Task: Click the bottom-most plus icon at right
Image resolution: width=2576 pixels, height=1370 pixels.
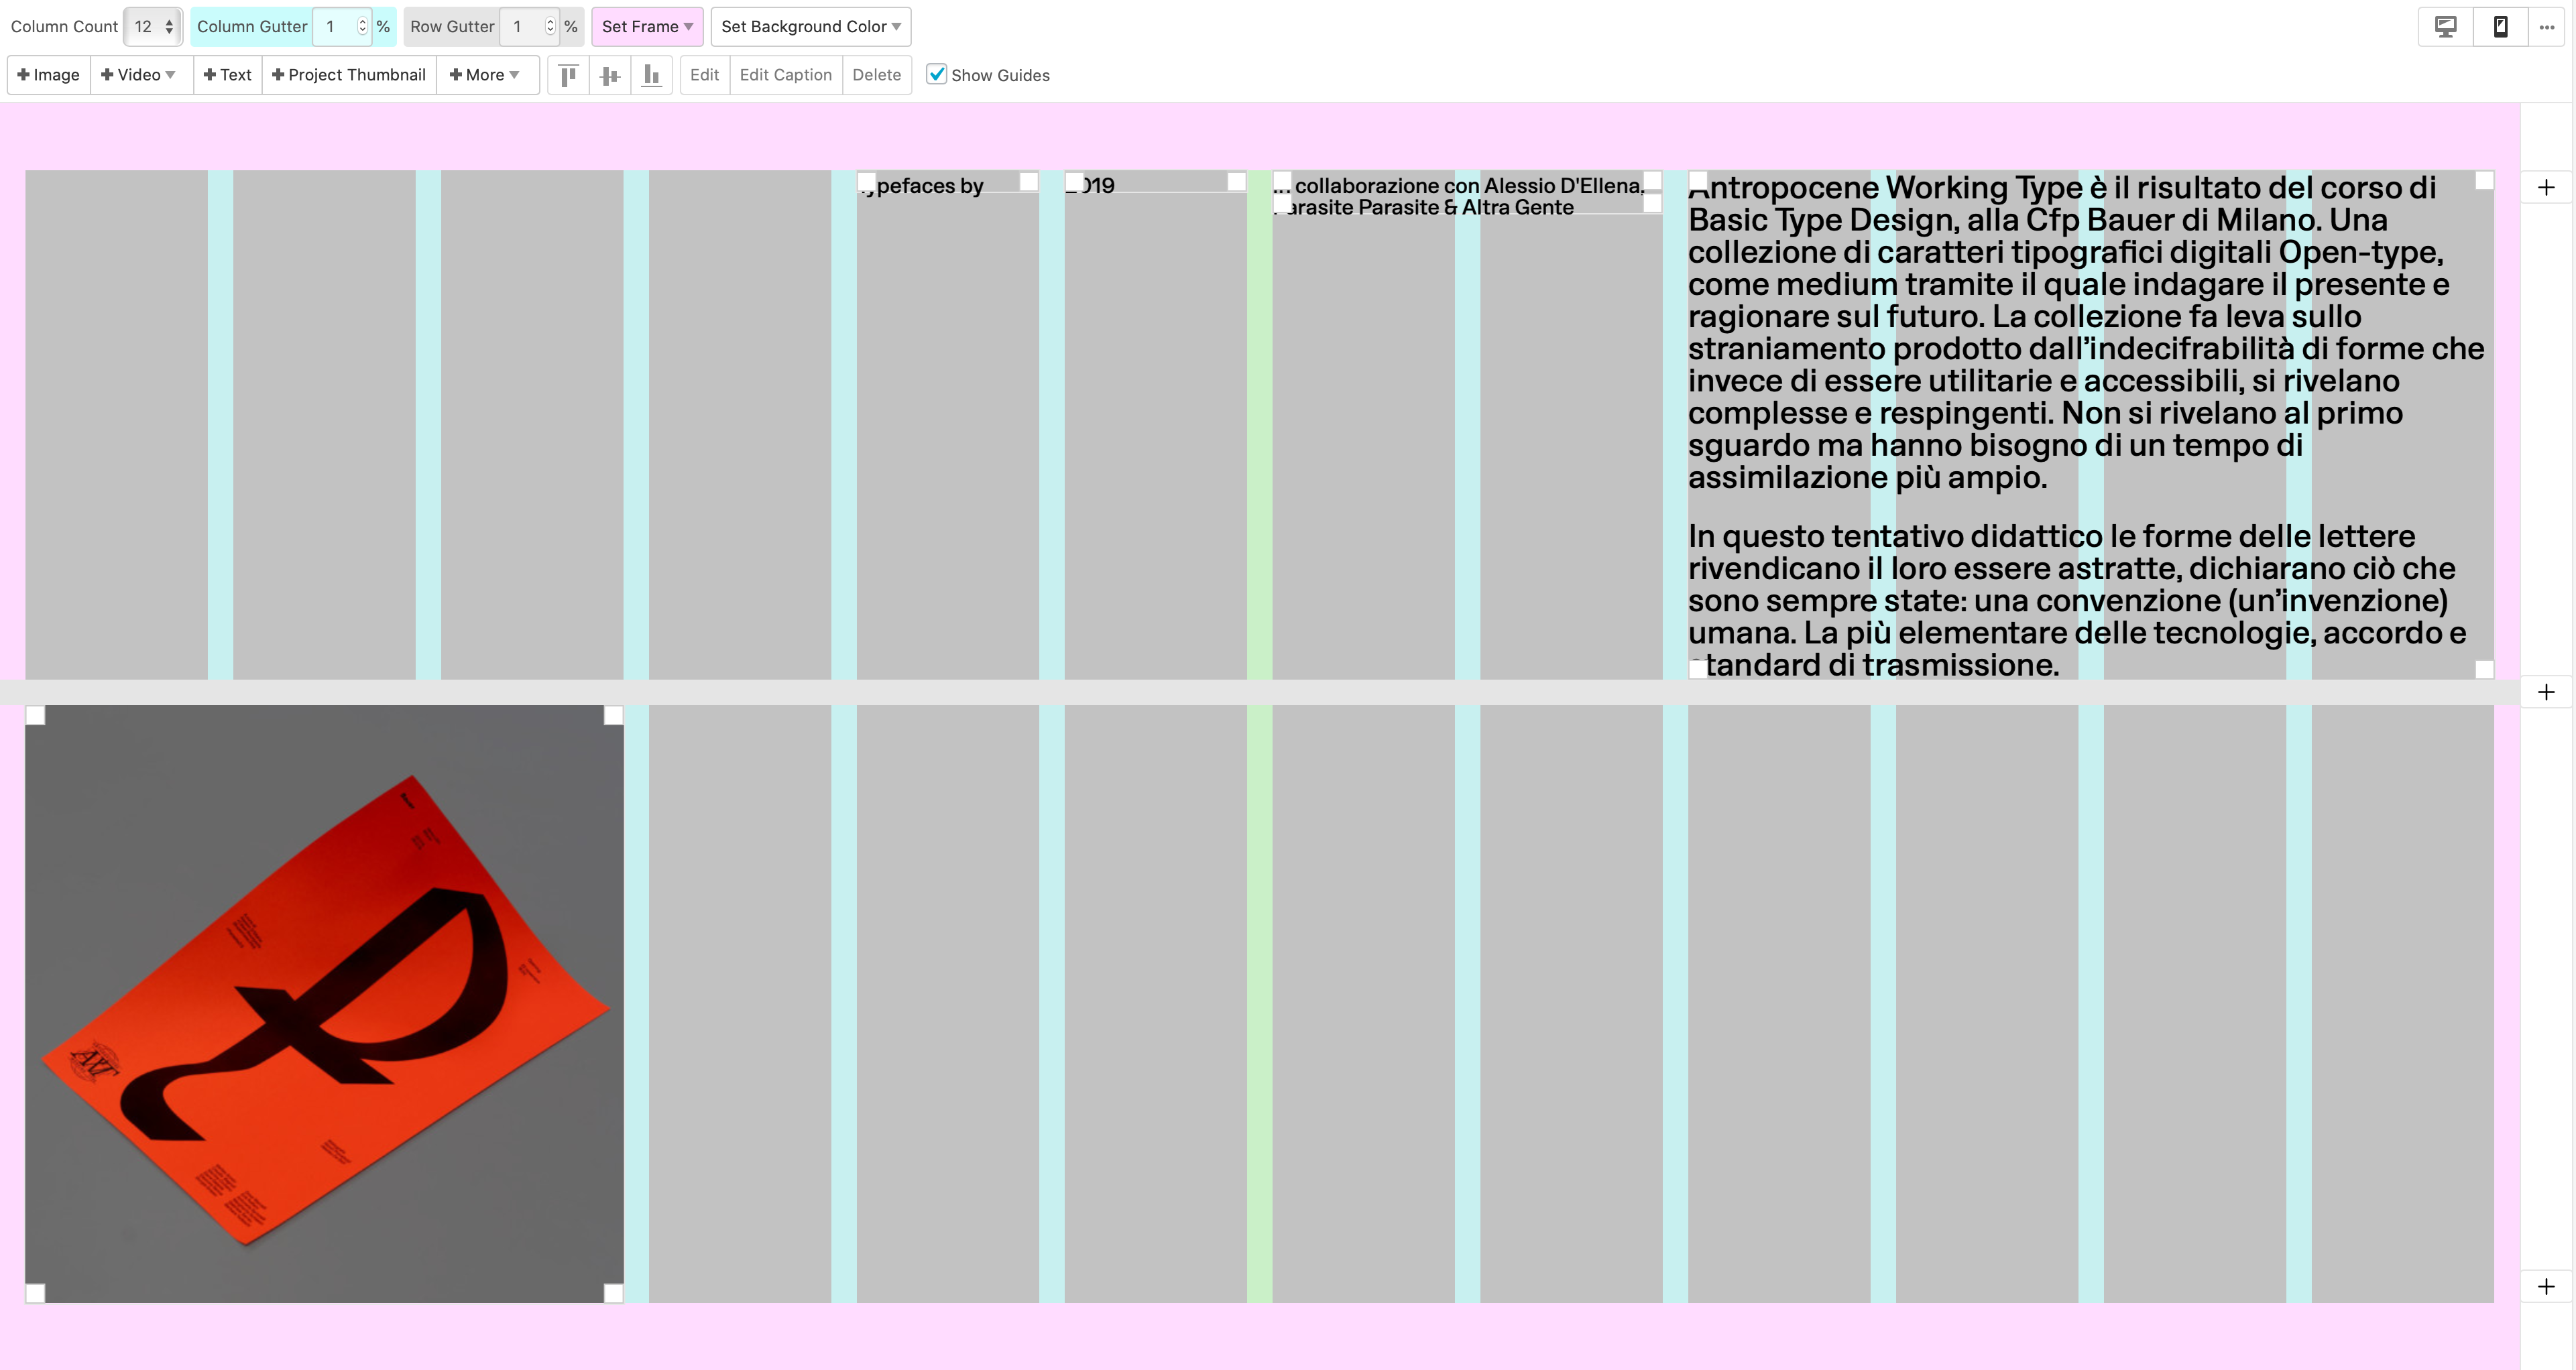Action: pos(2546,1286)
